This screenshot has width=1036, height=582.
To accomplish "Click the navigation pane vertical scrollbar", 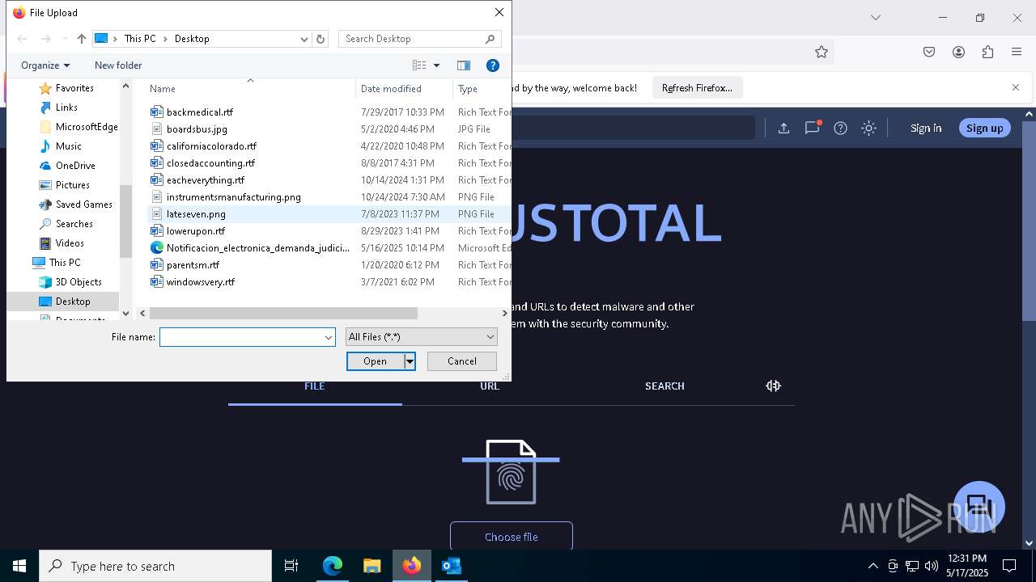I will pyautogui.click(x=125, y=221).
